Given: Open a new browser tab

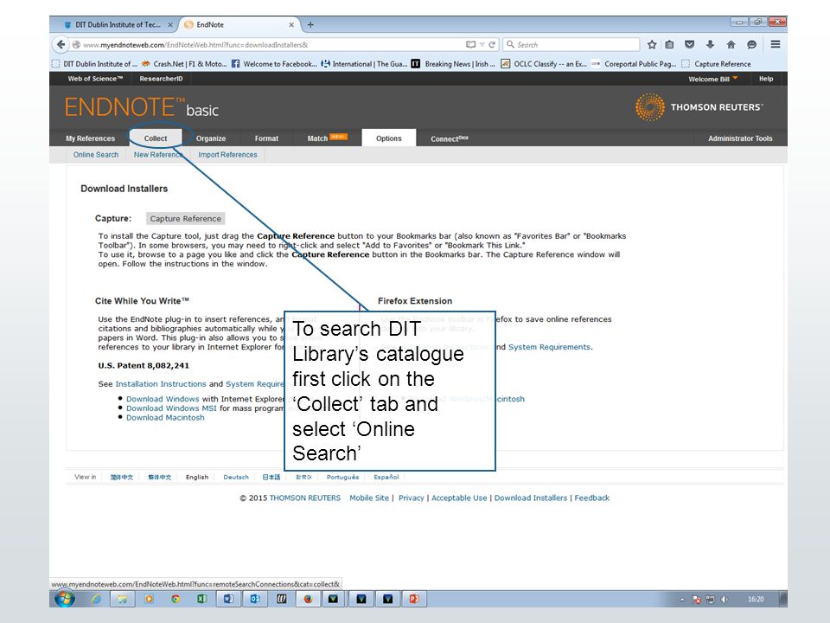Looking at the screenshot, I should [310, 24].
